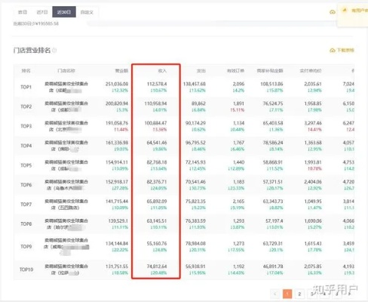This screenshot has width=368, height=302.
Task: Click the TOP2 rank cell
Action: pos(26,106)
